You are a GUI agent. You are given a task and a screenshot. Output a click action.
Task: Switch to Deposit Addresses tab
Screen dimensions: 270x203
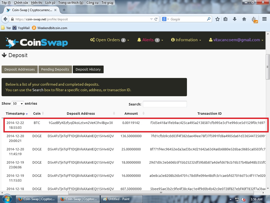pos(20,70)
